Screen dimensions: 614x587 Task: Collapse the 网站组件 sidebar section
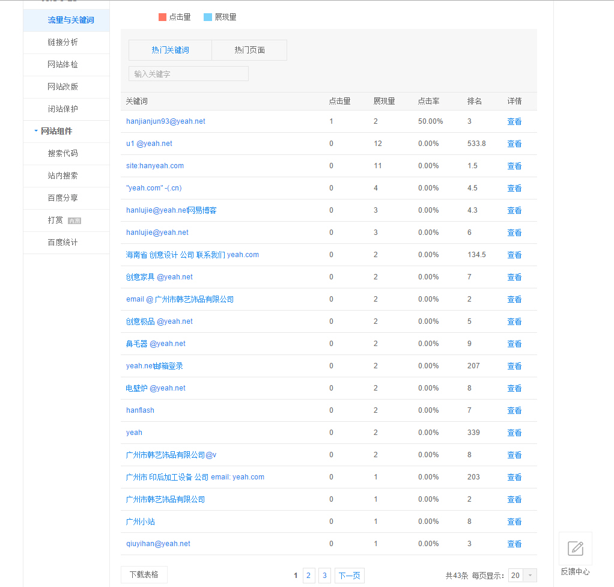tap(36, 131)
